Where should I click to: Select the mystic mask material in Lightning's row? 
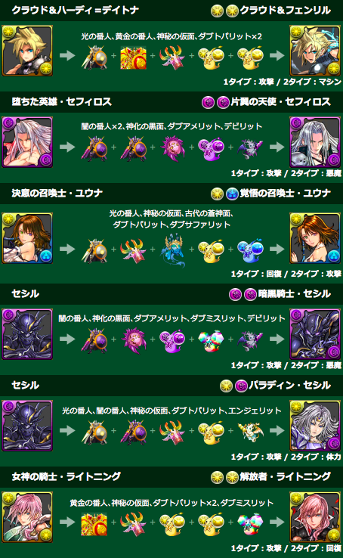(133, 523)
